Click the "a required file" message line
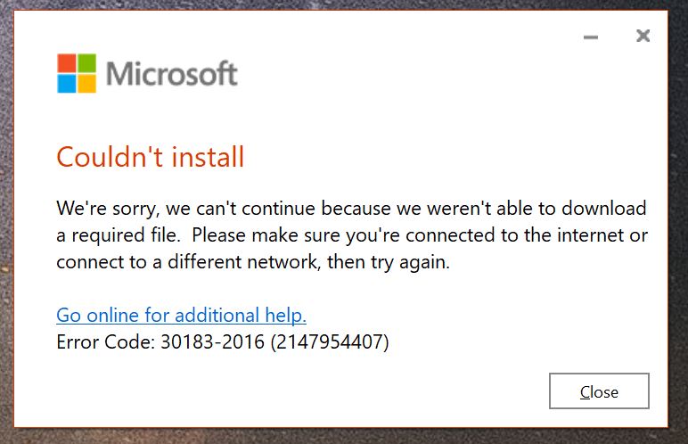The image size is (688, 444). 351,235
